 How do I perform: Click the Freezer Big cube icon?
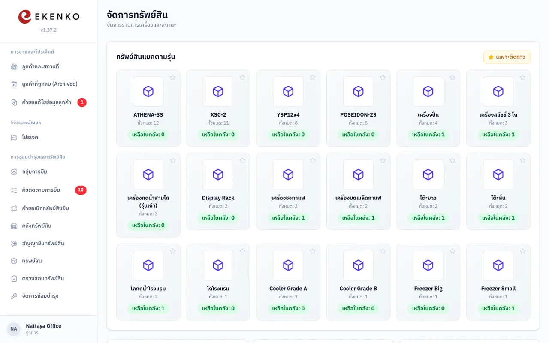pyautogui.click(x=428, y=265)
